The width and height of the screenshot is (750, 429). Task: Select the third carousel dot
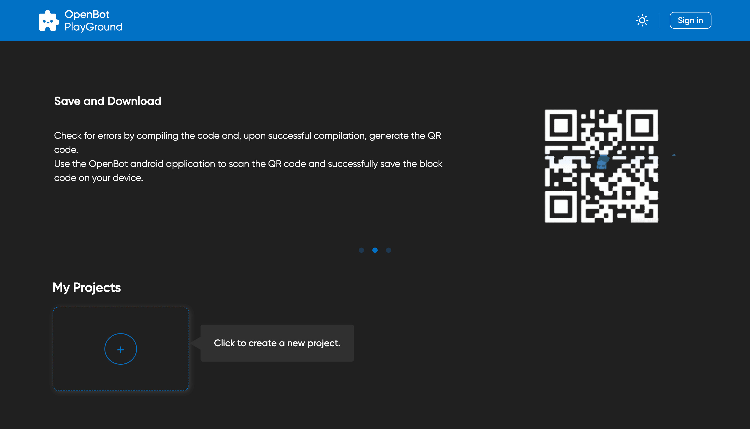click(x=388, y=250)
